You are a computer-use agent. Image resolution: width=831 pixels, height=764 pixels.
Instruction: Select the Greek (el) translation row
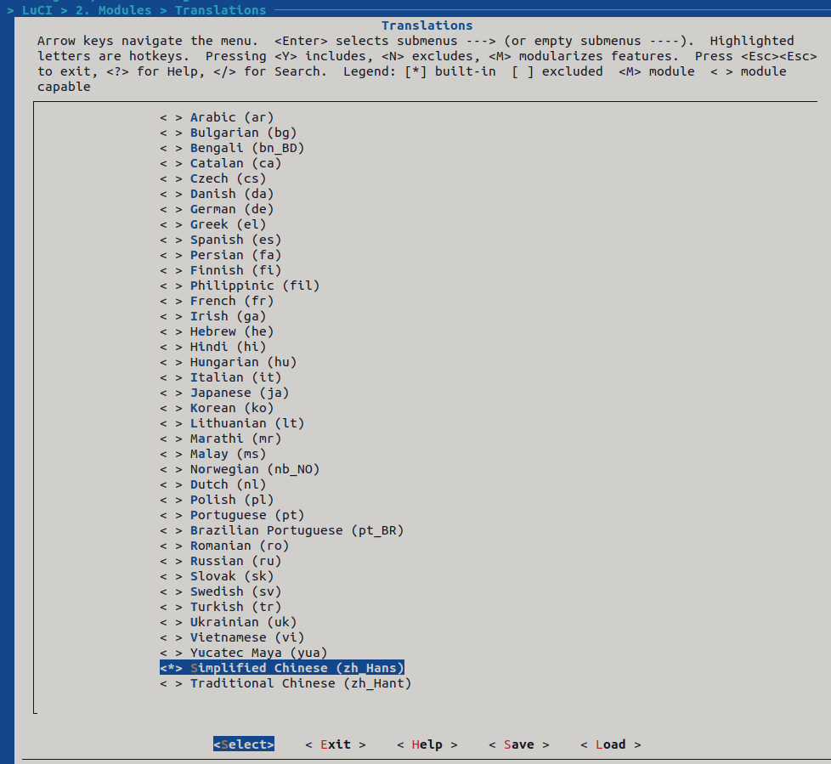coord(213,225)
